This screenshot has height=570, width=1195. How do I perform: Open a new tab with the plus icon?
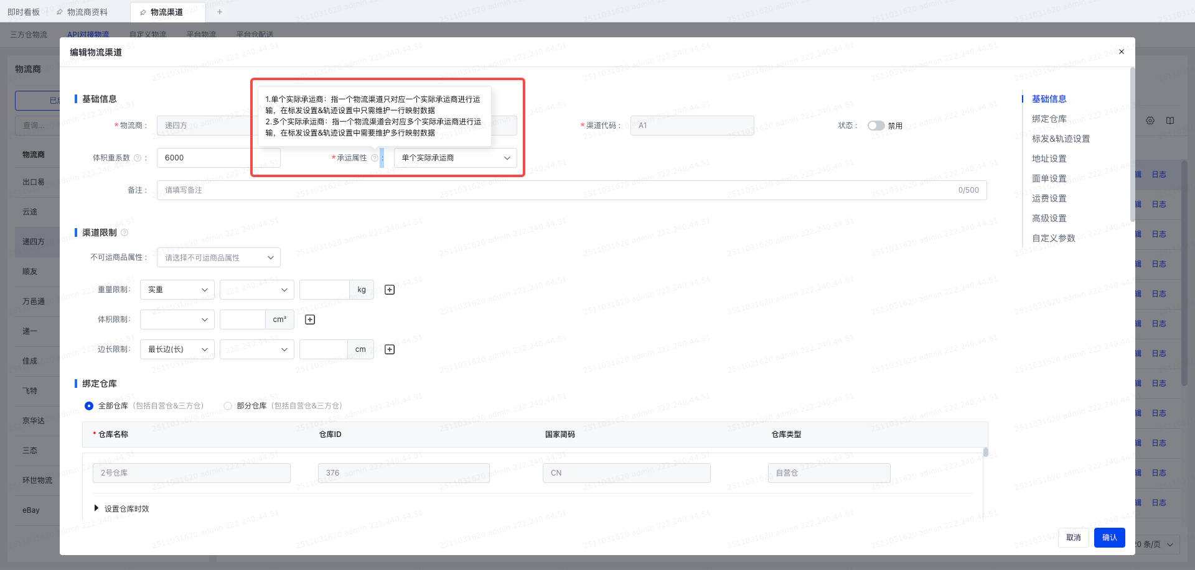click(219, 12)
